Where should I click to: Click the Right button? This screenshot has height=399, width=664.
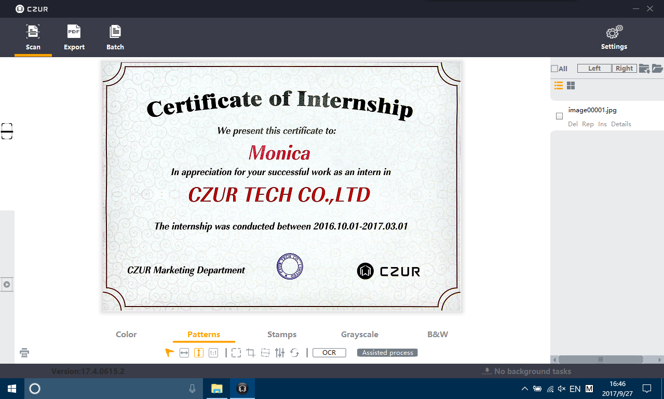pos(624,69)
